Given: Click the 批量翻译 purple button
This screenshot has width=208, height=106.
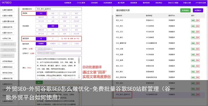Looking at the screenshot, I should coord(198,10).
